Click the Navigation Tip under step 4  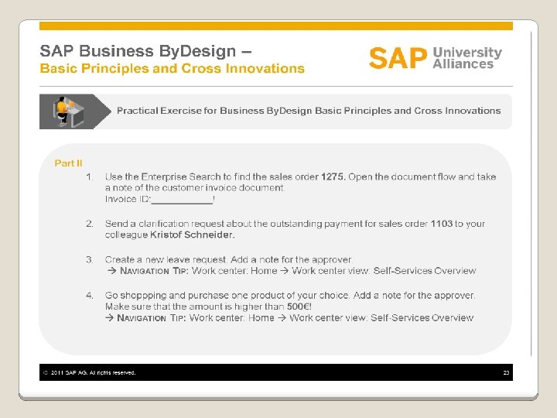(289, 318)
